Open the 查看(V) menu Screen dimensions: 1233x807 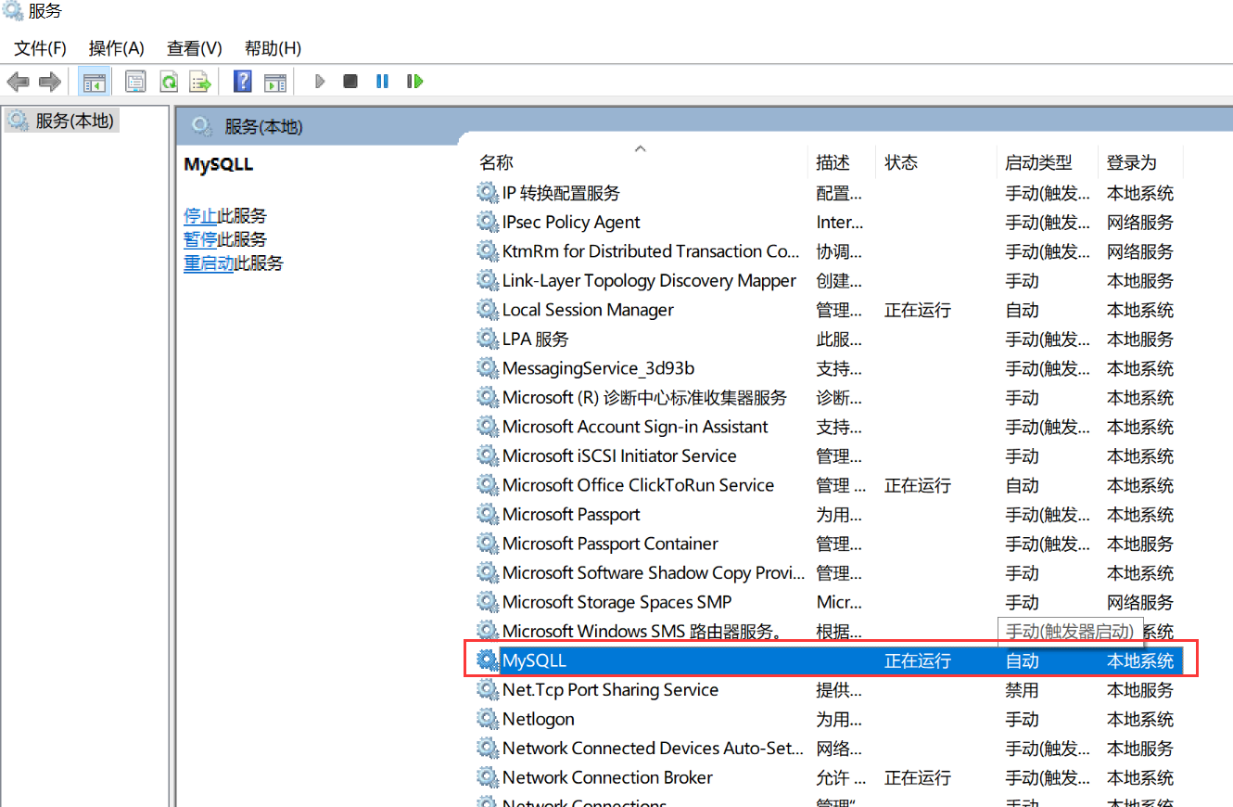click(x=193, y=47)
